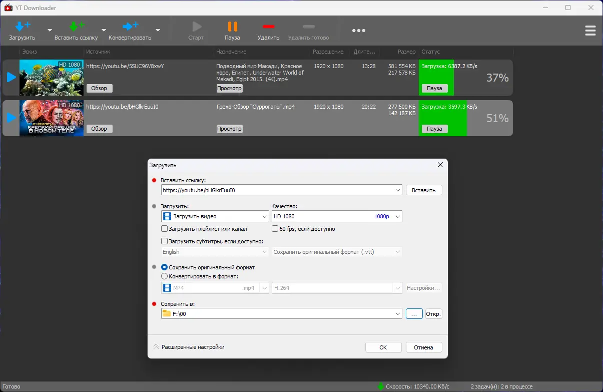603x392 pixels.
Task: Click the green speed arrow in status bar
Action: pos(381,386)
